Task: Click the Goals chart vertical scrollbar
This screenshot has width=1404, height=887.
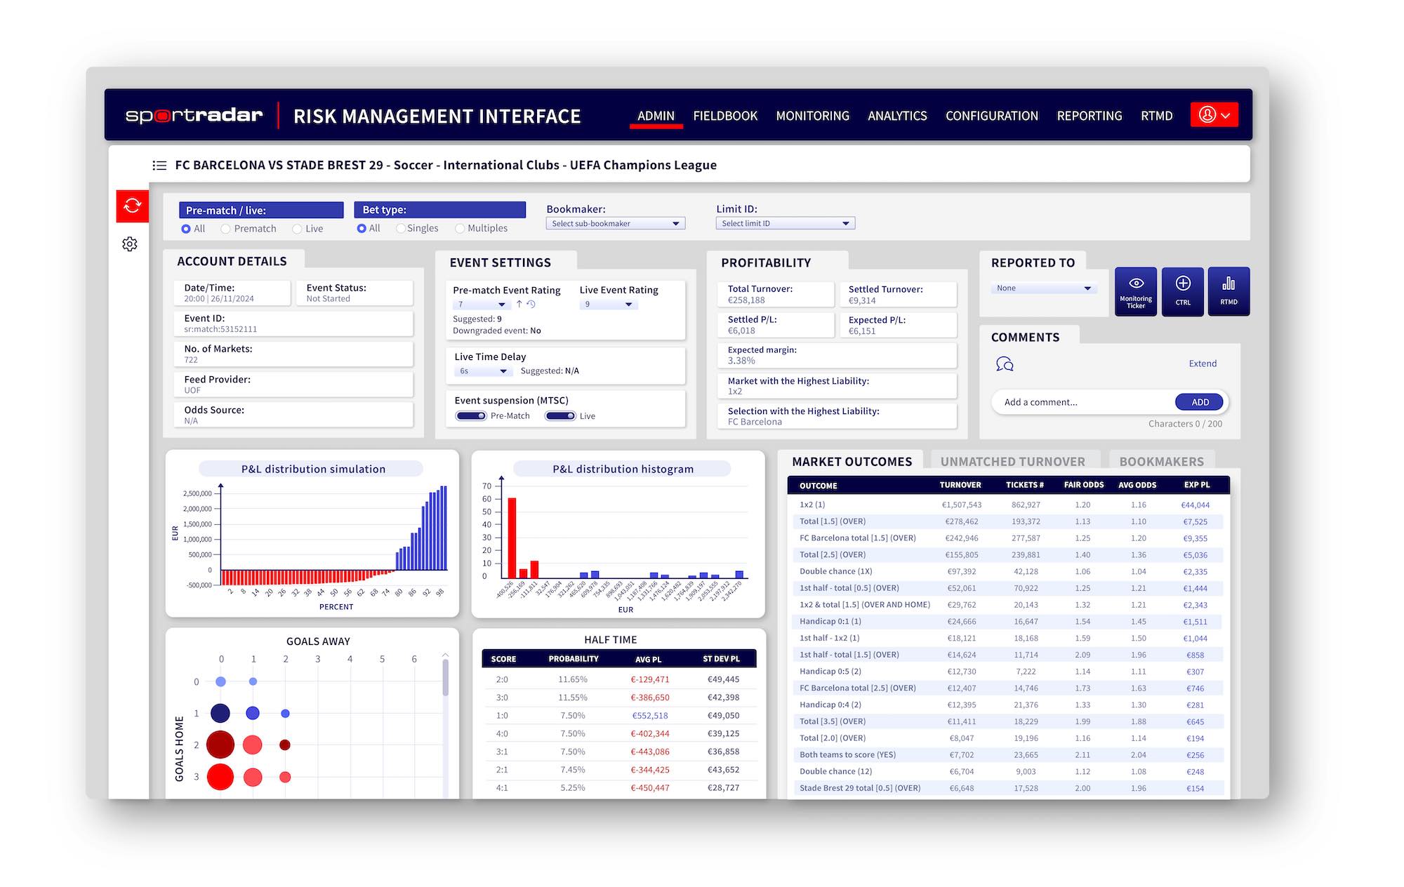Action: click(x=445, y=678)
